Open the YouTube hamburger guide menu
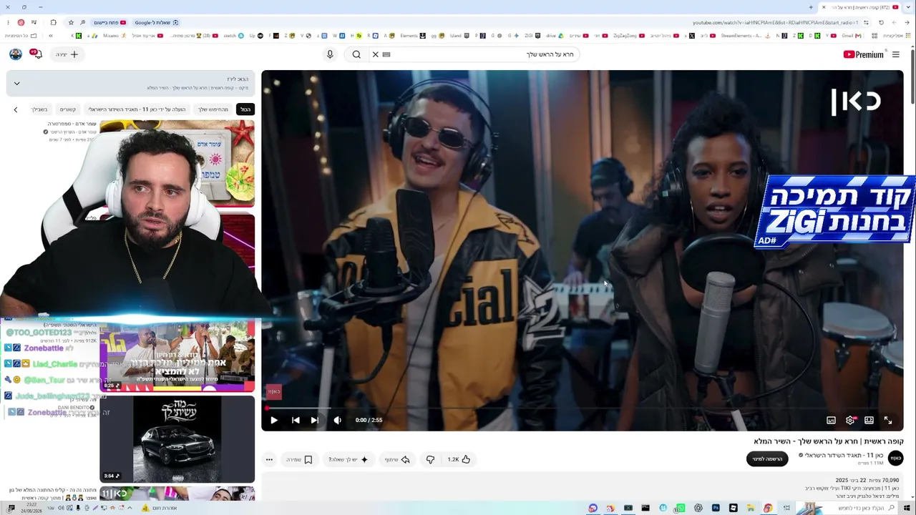Screen dimensions: 916x515 895,54
